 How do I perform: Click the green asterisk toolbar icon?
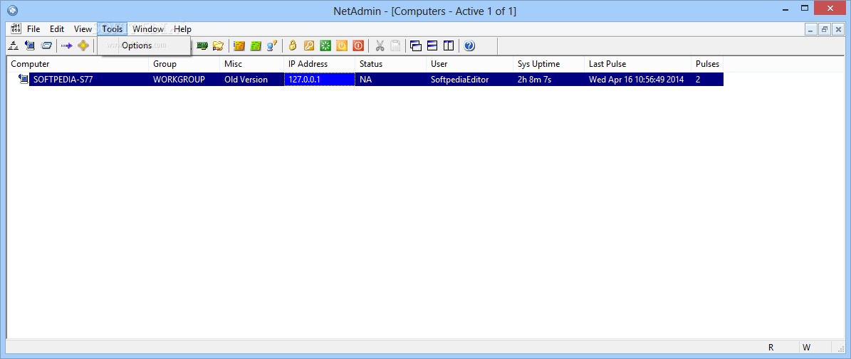(325, 46)
